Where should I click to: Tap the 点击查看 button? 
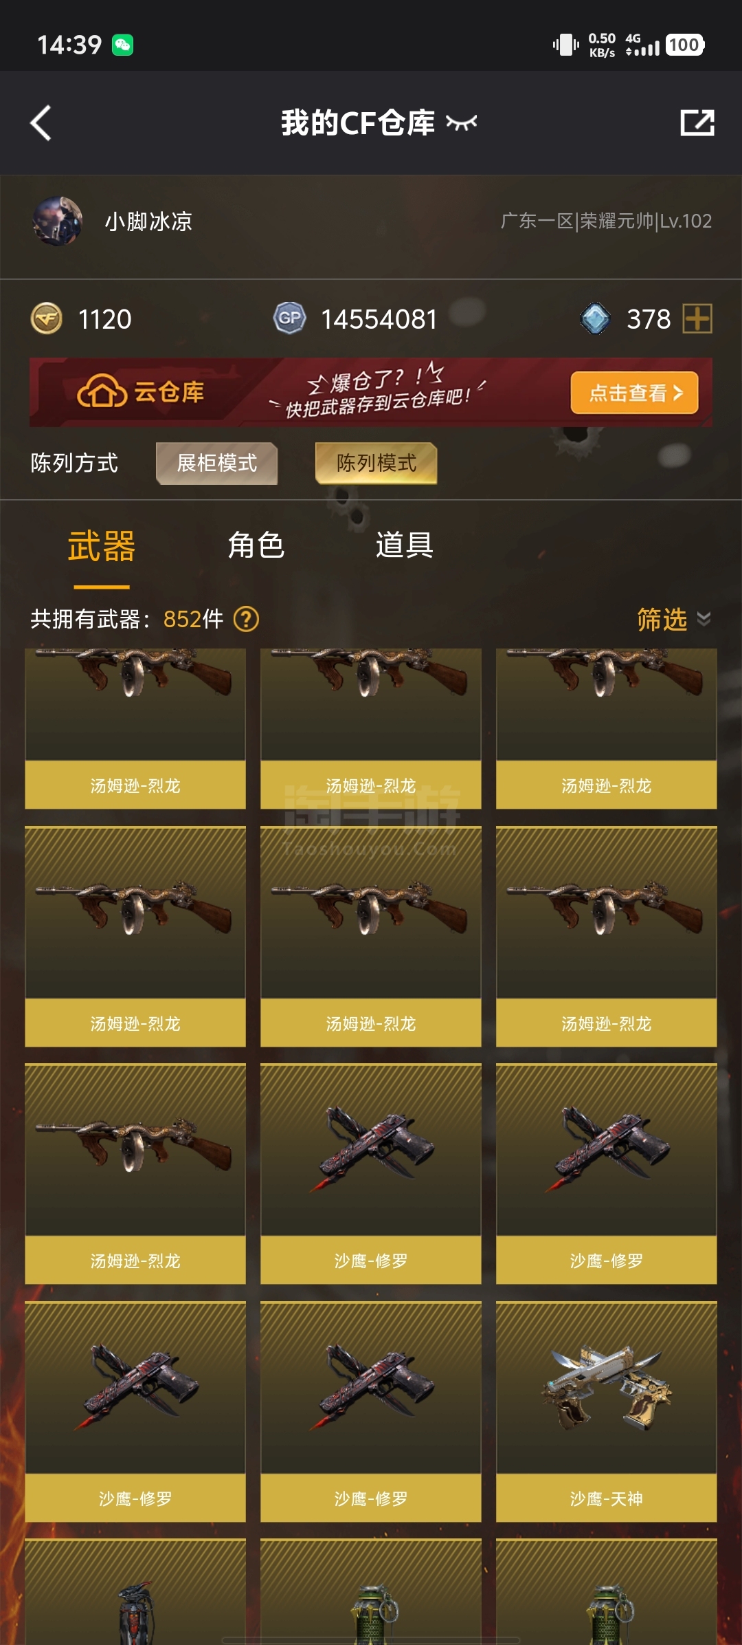(x=635, y=393)
